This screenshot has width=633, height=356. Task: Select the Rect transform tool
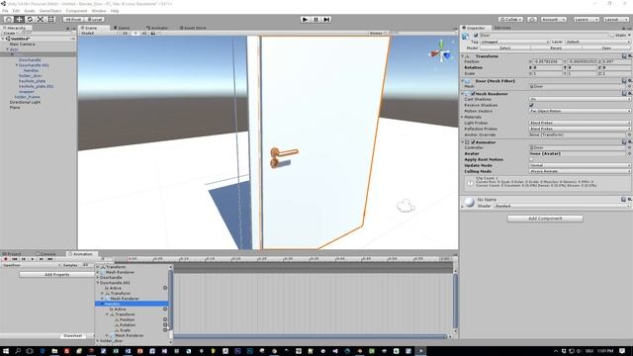click(50, 20)
